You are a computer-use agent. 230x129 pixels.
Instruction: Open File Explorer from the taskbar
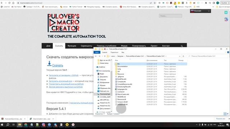(x=20, y=125)
